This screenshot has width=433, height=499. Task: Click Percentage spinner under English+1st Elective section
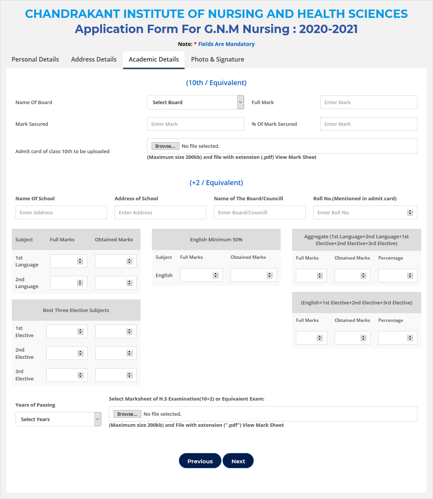point(410,338)
